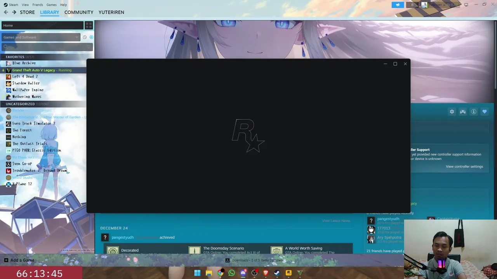Sort library by recent activity clock icon

(x=85, y=37)
